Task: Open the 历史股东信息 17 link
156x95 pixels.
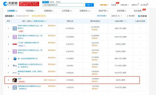Action: [x=22, y=16]
